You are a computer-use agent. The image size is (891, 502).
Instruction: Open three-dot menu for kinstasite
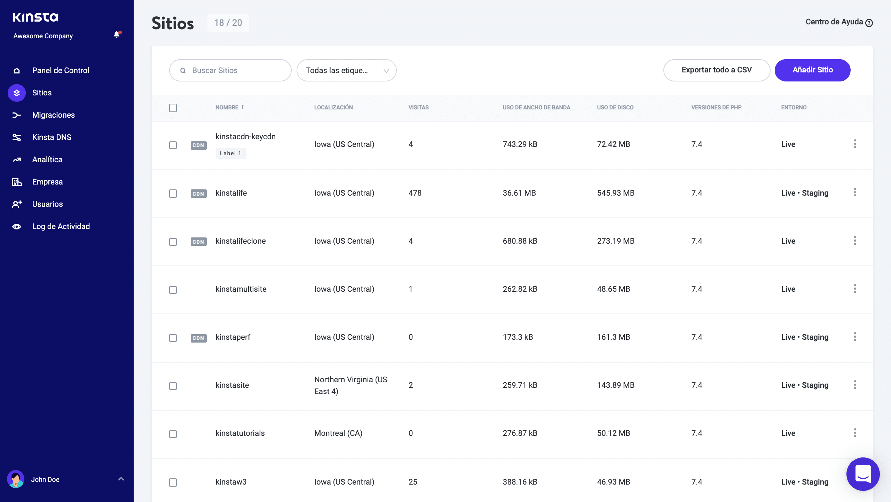(x=855, y=385)
